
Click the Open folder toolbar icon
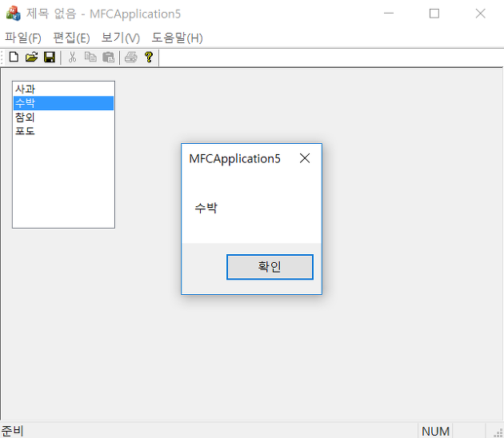31,58
